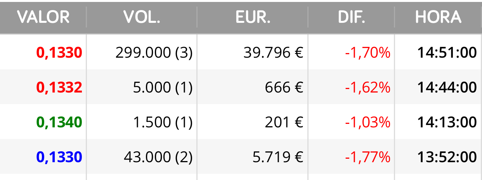Image resolution: width=482 pixels, height=180 pixels.
Task: Select the 5.719 € amount cell
Action: [x=277, y=157]
